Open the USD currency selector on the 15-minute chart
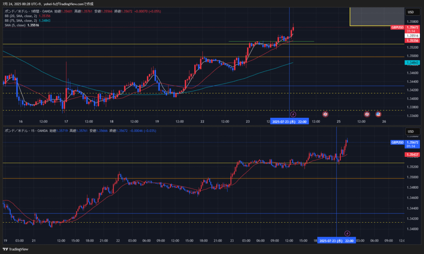This screenshot has height=254, width=424. coord(411,131)
